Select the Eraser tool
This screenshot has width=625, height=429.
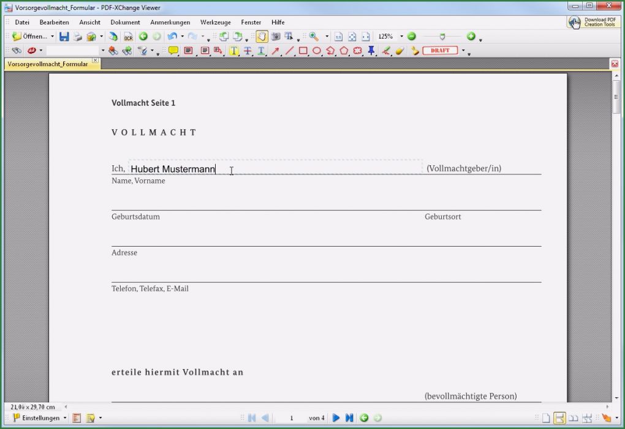tap(400, 51)
